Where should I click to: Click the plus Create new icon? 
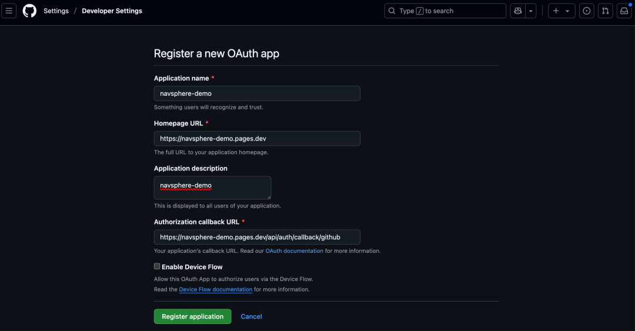click(x=556, y=11)
